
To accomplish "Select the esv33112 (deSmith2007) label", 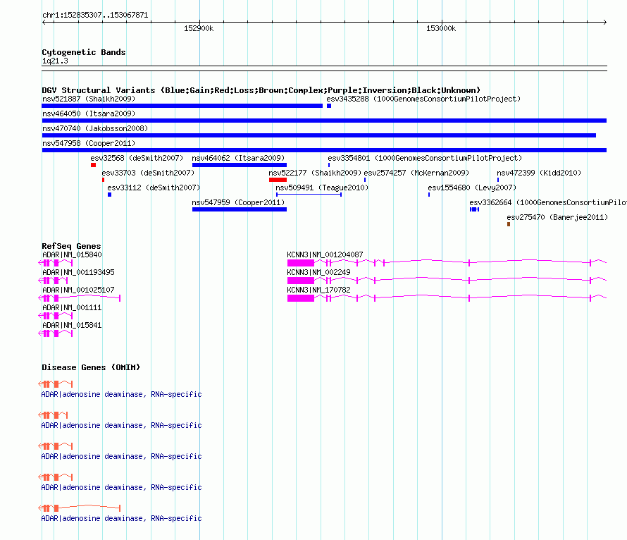I will pyautogui.click(x=154, y=188).
